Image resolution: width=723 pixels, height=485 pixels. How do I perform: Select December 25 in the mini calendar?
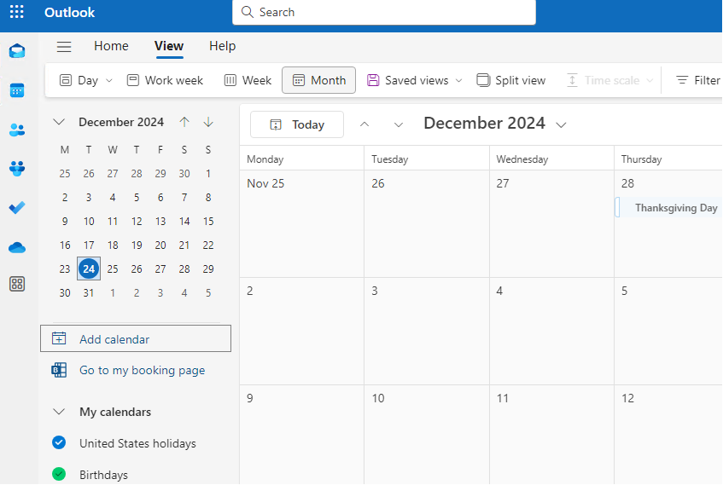coord(113,269)
